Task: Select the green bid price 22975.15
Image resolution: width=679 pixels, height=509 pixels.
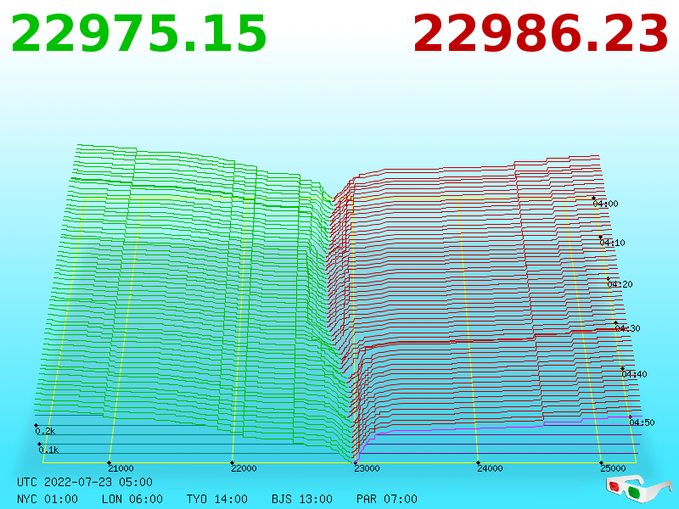Action: 138,34
